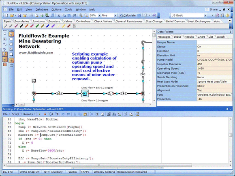
Task: Run the script with green play icon
Action: [39, 114]
